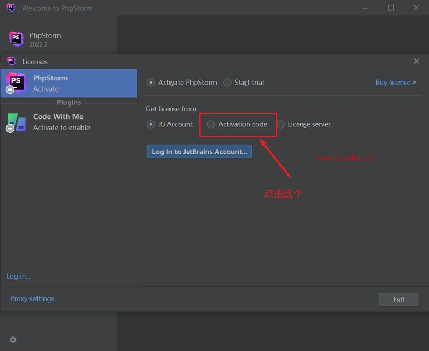Click the Welcome window title bar icon
The height and width of the screenshot is (351, 429).
[11, 8]
